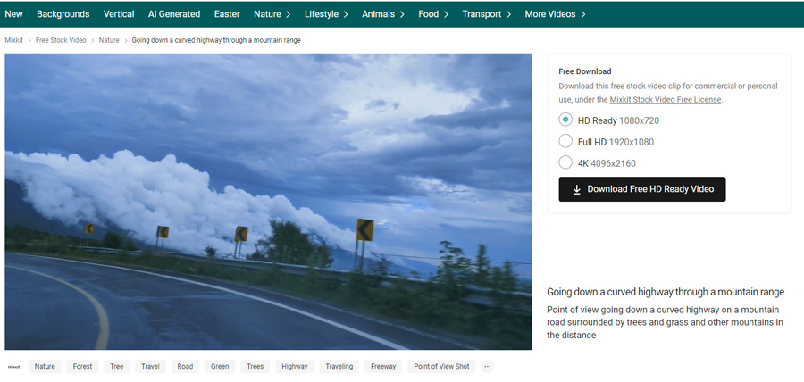Viewport: 804px width, 382px height.
Task: Open Mixkit Stock Video Free License link
Action: pos(665,100)
